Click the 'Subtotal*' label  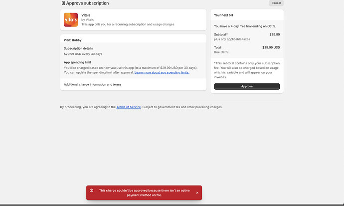coord(221,34)
